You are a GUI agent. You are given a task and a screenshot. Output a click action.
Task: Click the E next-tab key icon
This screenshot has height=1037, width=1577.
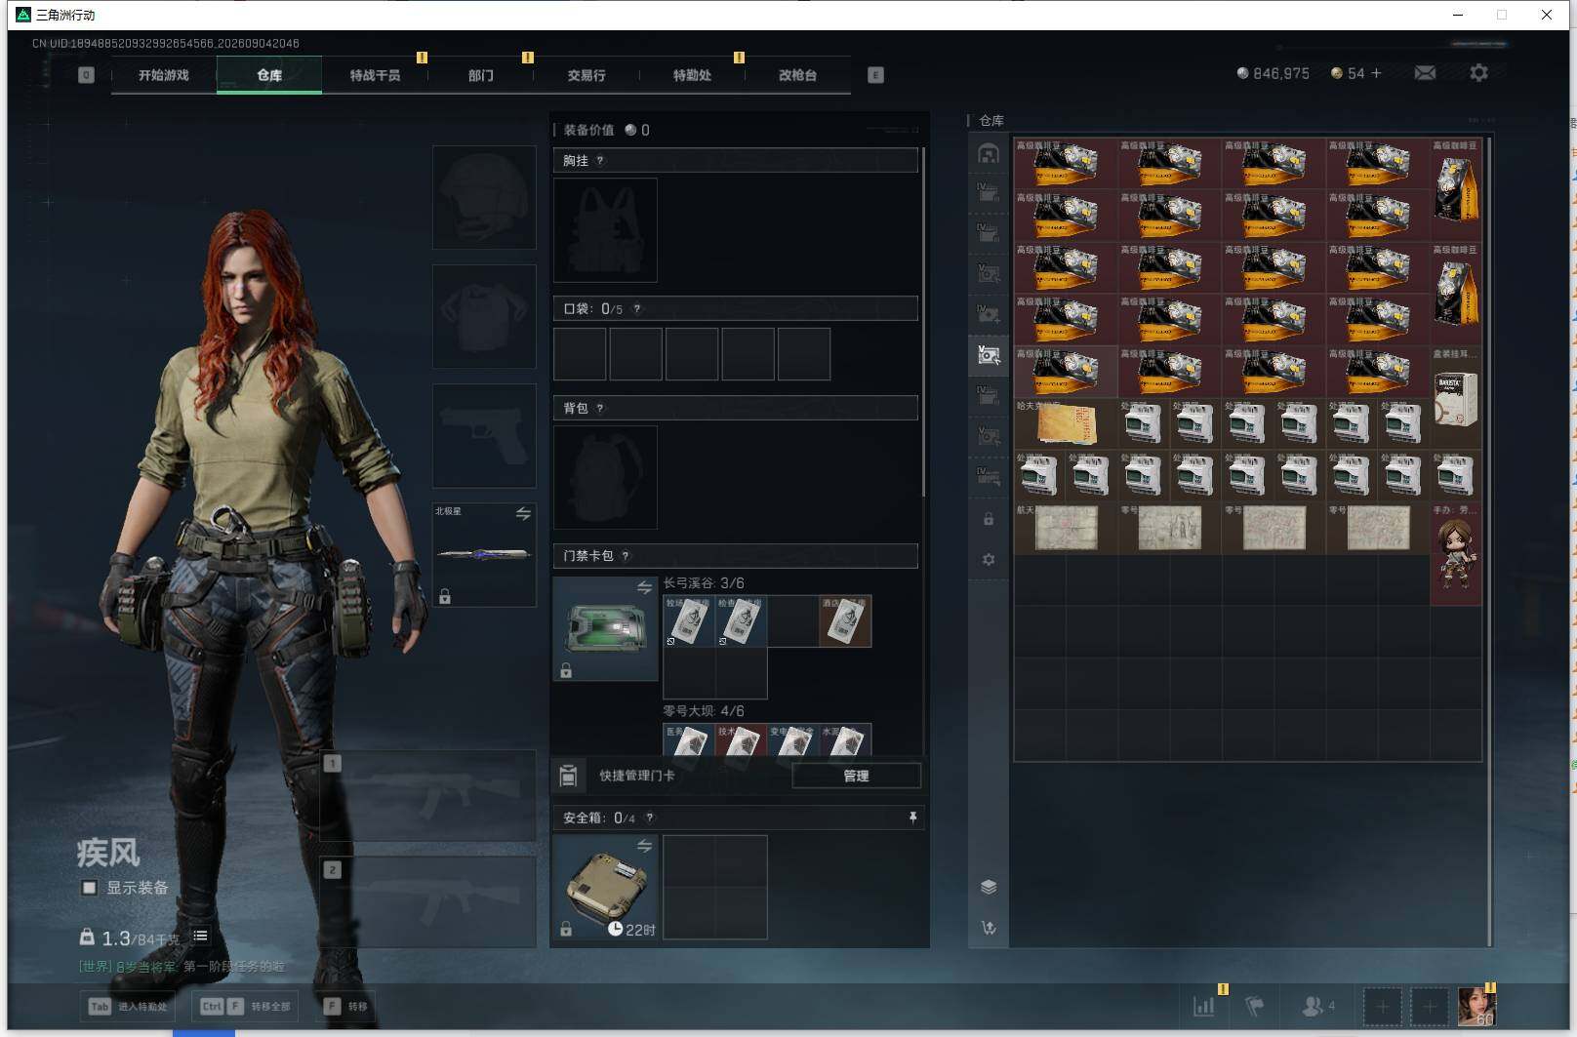pyautogui.click(x=875, y=75)
